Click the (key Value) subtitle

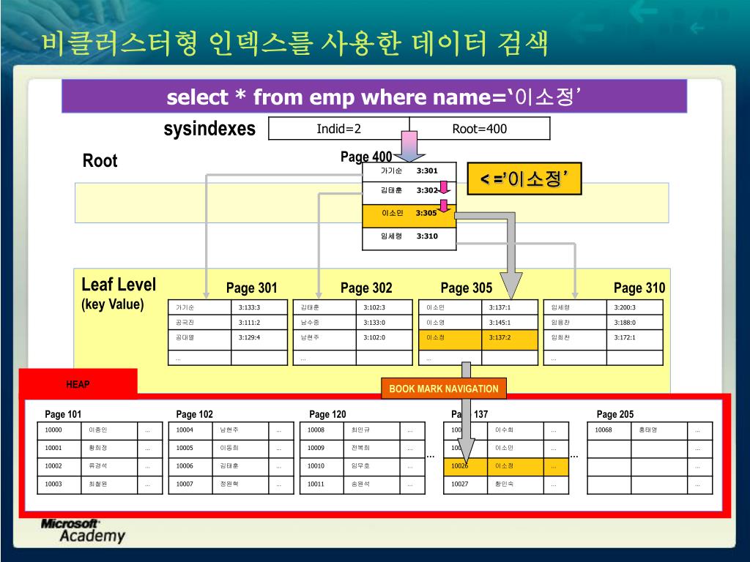112,304
